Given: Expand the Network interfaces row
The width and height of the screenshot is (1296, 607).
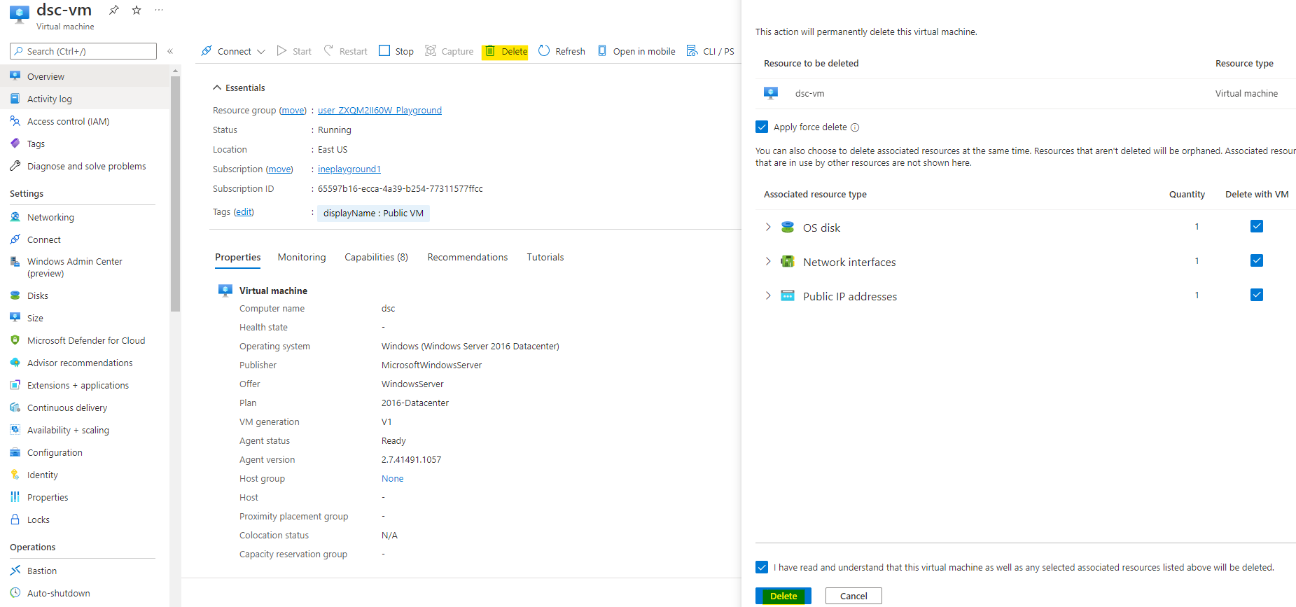Looking at the screenshot, I should (768, 261).
